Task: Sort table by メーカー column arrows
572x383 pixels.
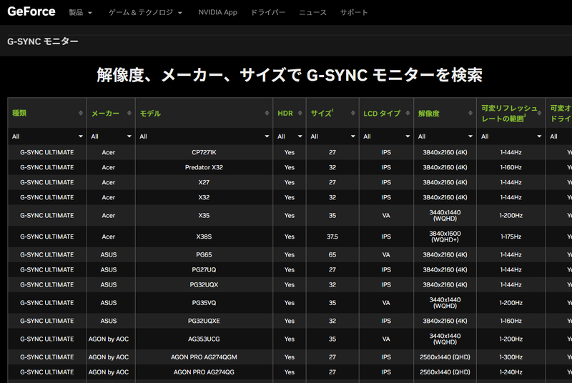Action: tap(129, 113)
